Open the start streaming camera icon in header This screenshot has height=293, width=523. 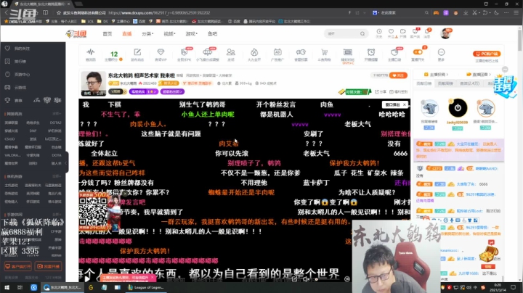pyautogui.click(x=403, y=33)
